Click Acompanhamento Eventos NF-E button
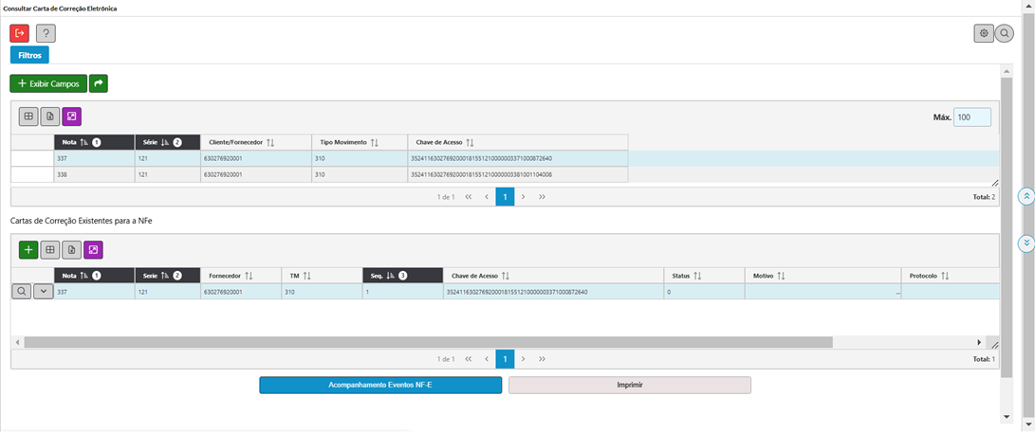 pyautogui.click(x=380, y=386)
